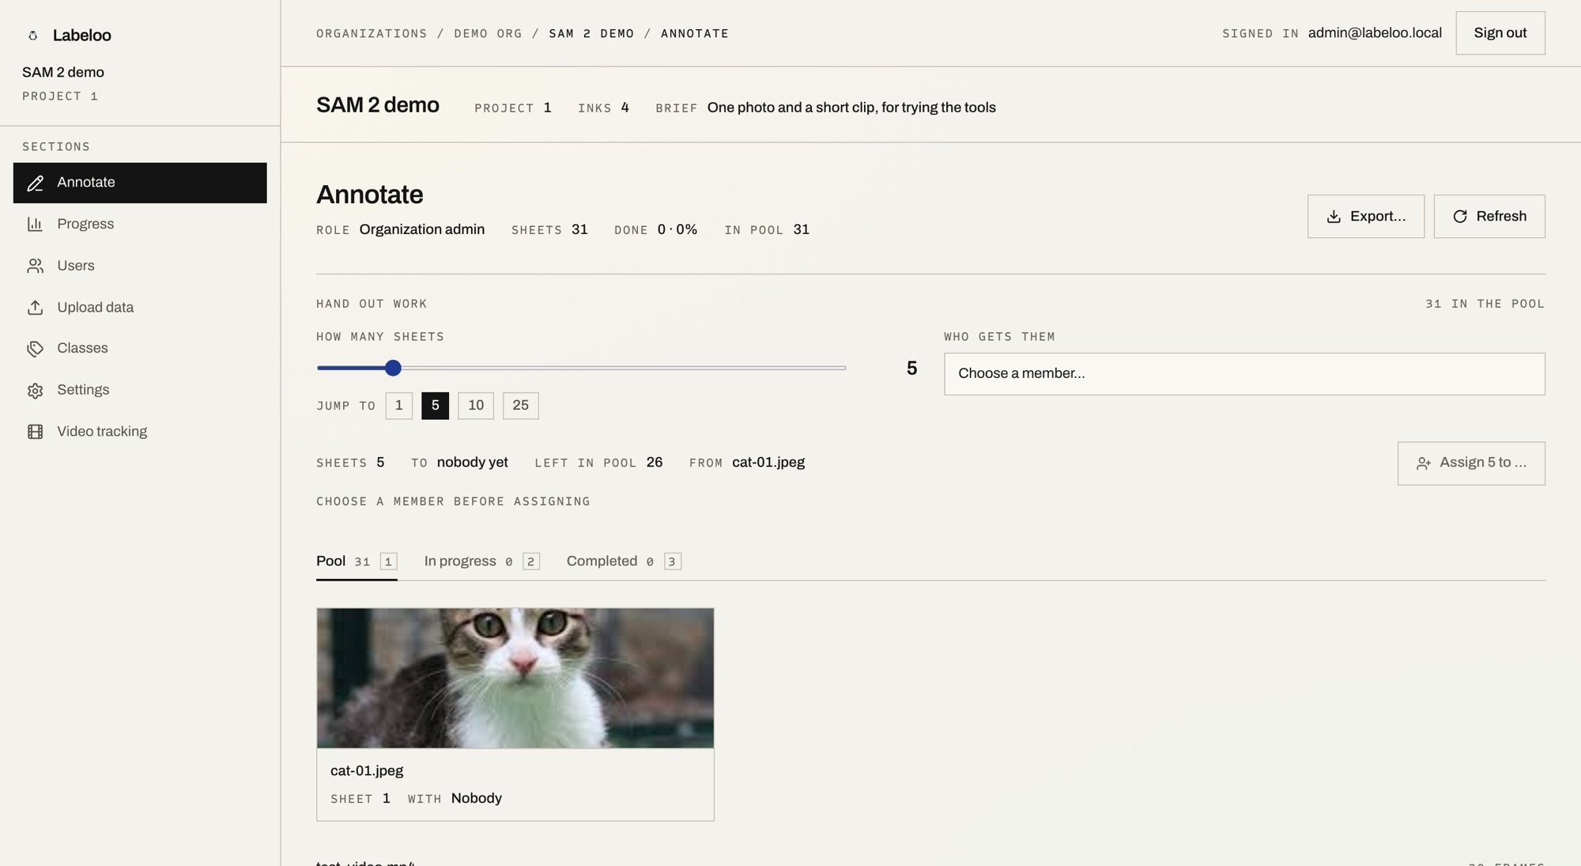Viewport: 1581px width, 866px height.
Task: Click the Settings label in sidebar
Action: [83, 391]
